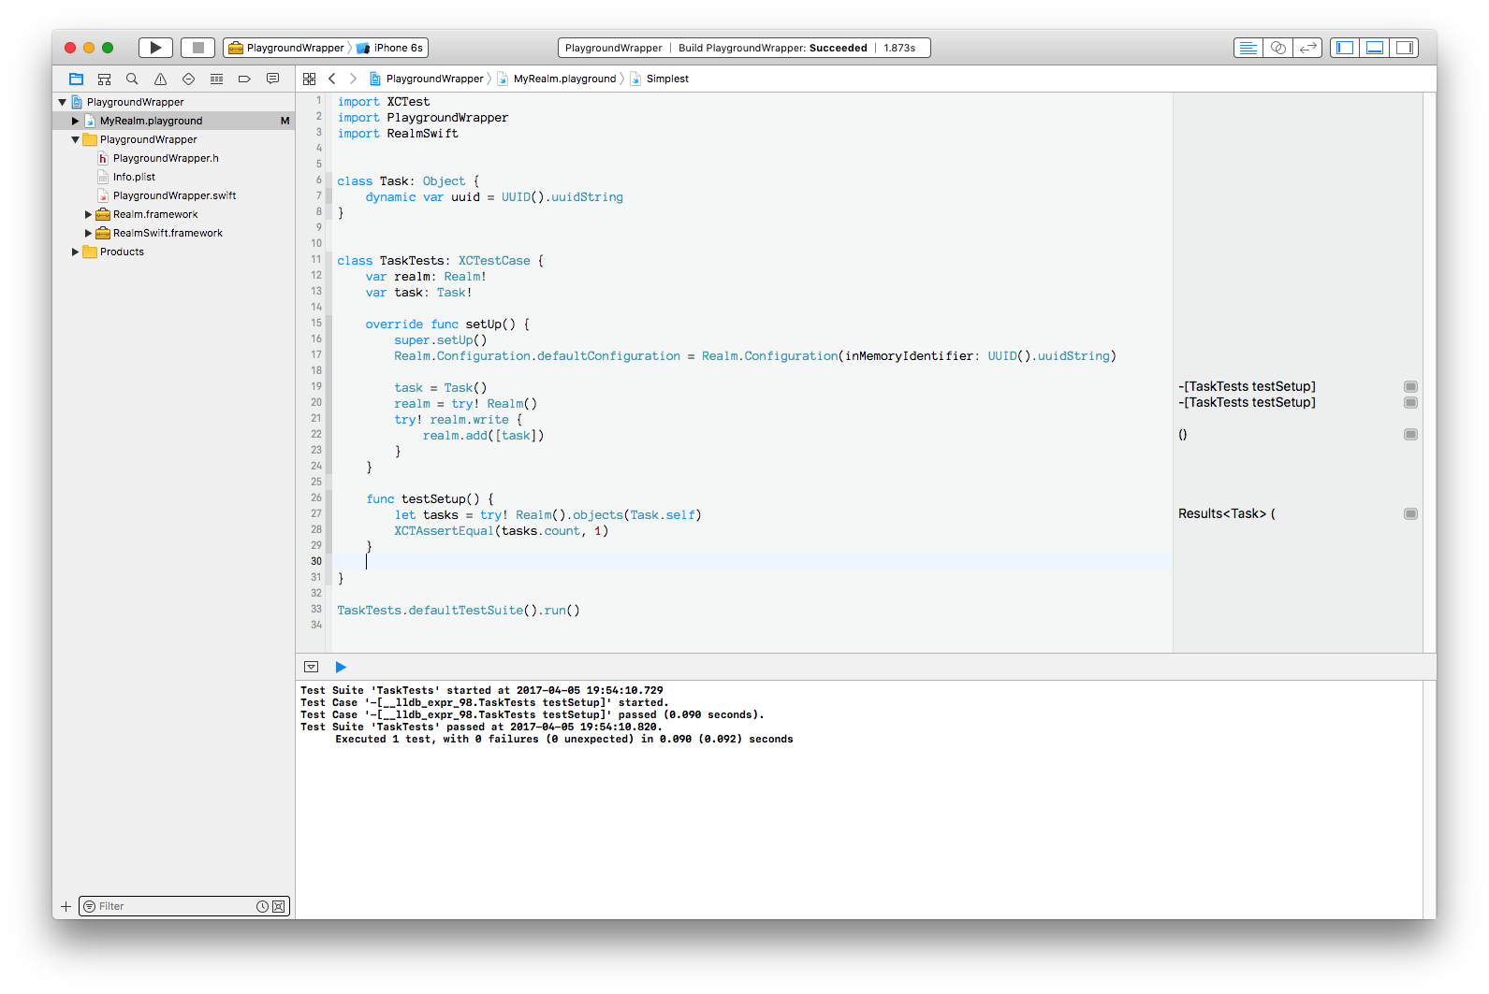Open the Symbol navigator tab
Screen dimensions: 1489x994
point(105,79)
